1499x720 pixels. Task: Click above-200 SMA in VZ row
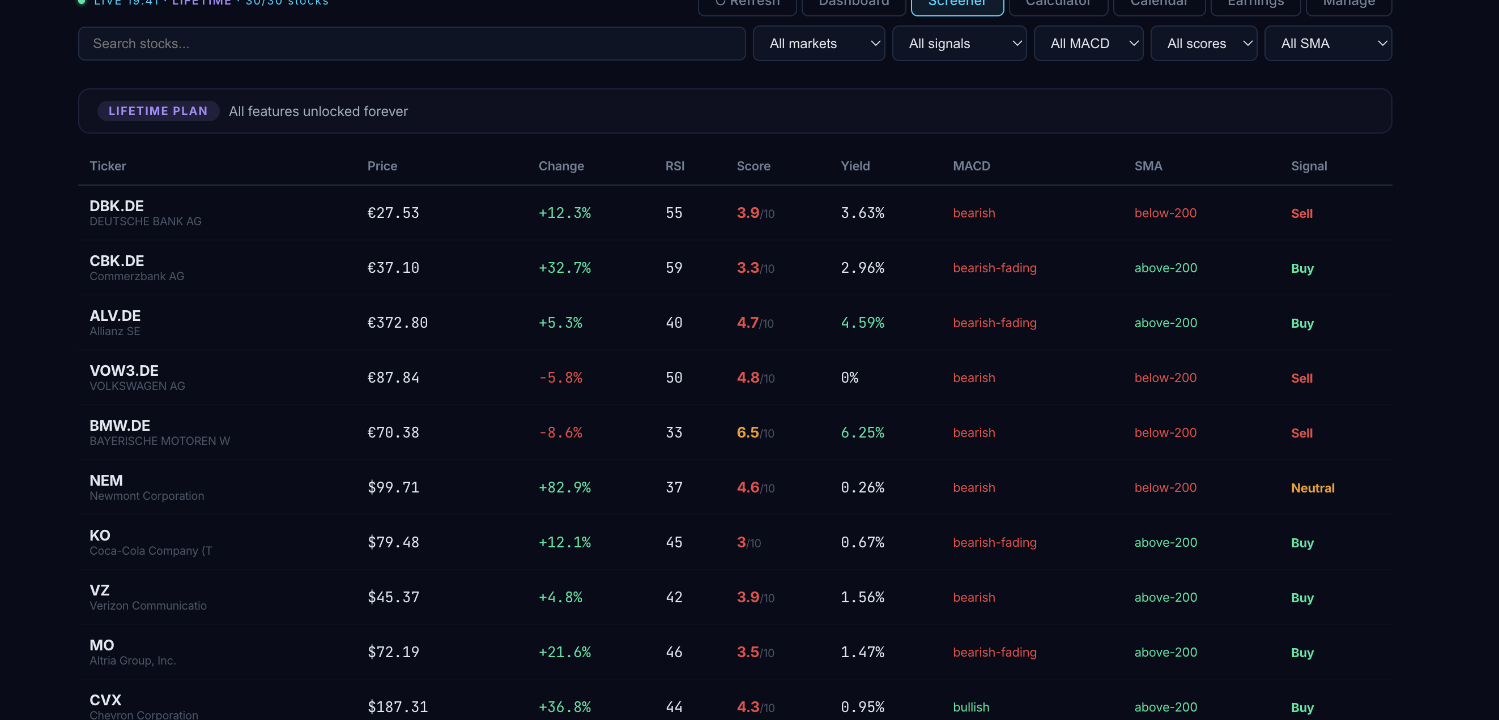click(x=1165, y=597)
